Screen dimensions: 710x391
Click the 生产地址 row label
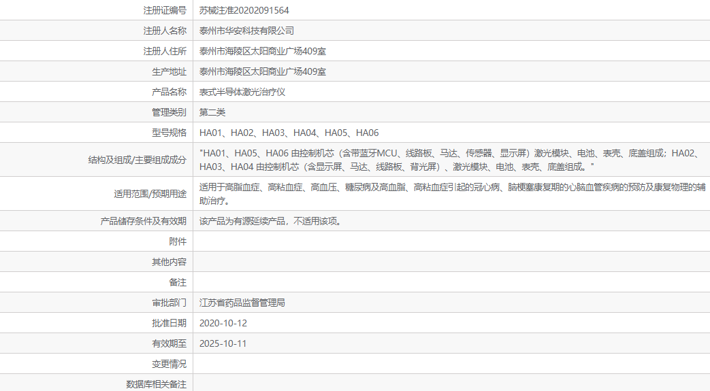tap(169, 71)
